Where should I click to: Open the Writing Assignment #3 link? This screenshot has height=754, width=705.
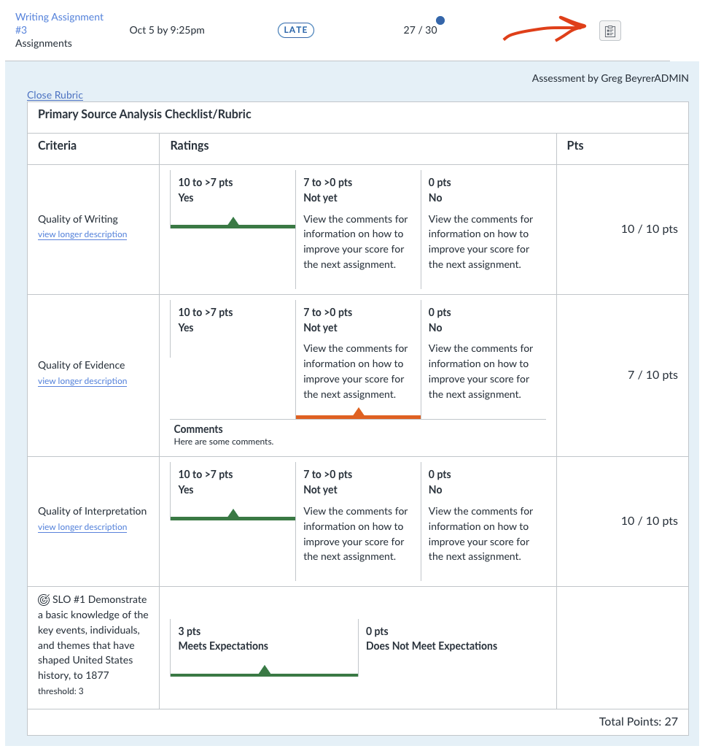59,23
